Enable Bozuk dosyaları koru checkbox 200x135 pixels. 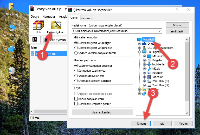coord(76,99)
